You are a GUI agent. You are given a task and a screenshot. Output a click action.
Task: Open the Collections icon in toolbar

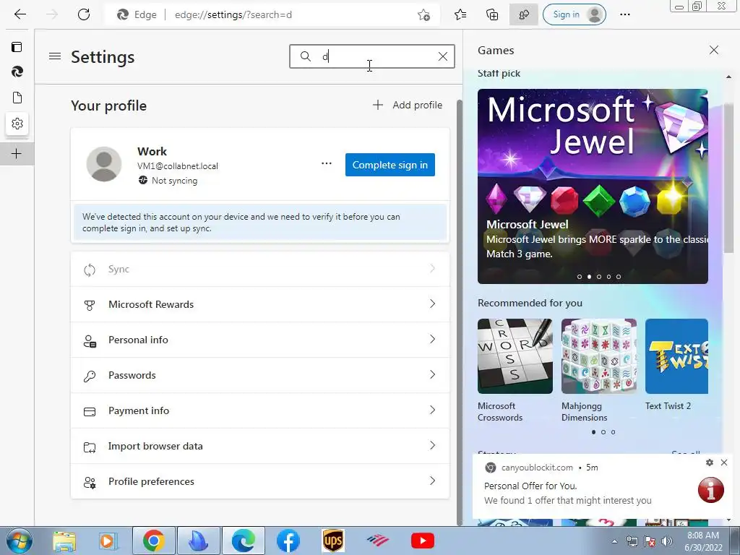pyautogui.click(x=492, y=15)
